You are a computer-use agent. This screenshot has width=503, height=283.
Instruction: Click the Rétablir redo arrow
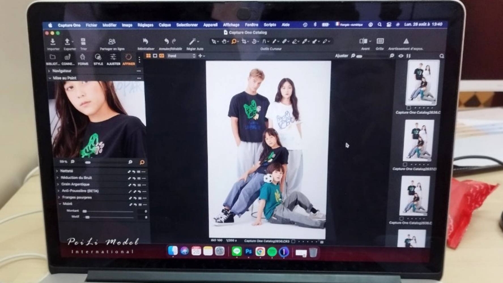(x=174, y=41)
